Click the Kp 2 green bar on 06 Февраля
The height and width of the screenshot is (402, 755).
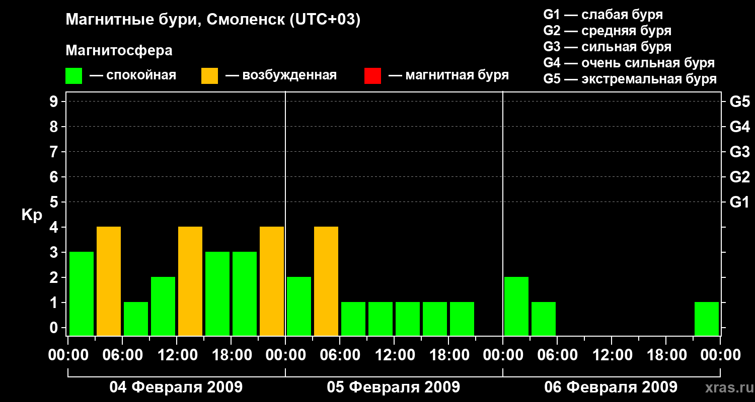pyautogui.click(x=516, y=306)
